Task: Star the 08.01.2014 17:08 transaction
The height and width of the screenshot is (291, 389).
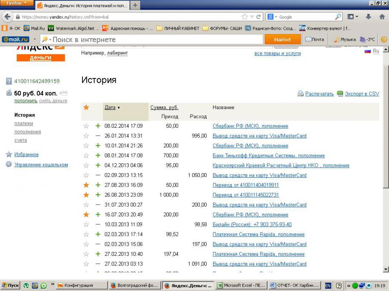Action: (86, 155)
